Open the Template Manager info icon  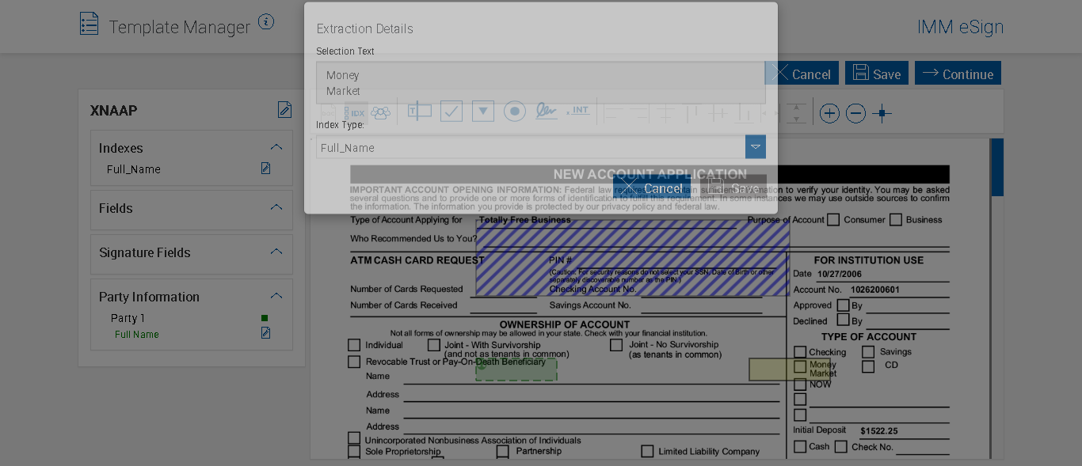[266, 22]
